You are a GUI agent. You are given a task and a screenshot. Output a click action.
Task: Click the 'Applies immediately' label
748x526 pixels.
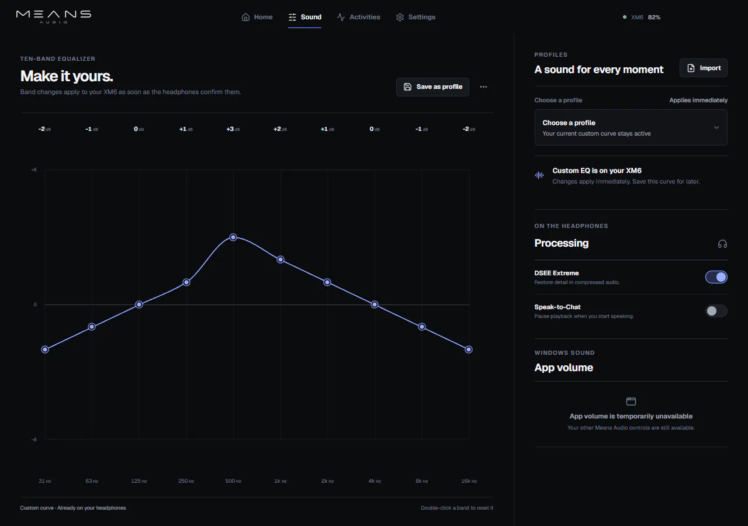coord(698,101)
